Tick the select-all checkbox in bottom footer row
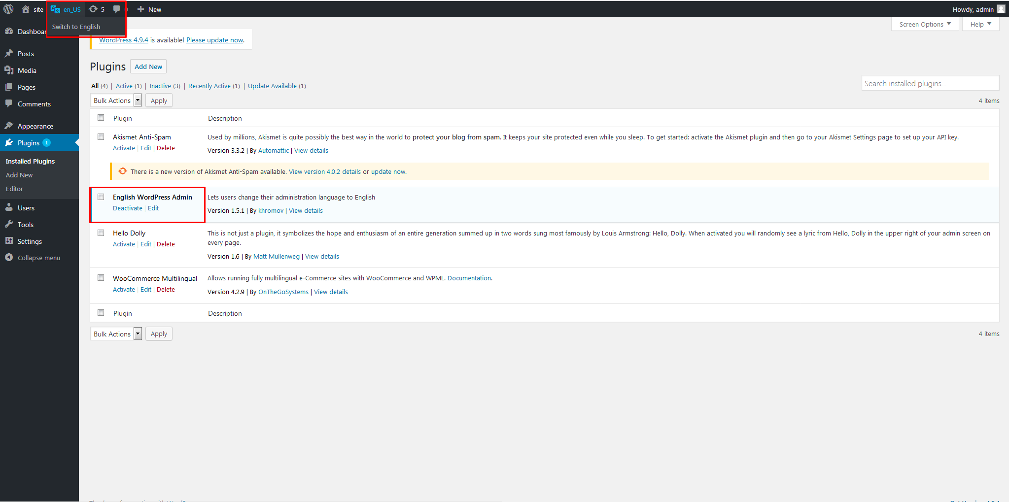The width and height of the screenshot is (1009, 502). tap(101, 312)
